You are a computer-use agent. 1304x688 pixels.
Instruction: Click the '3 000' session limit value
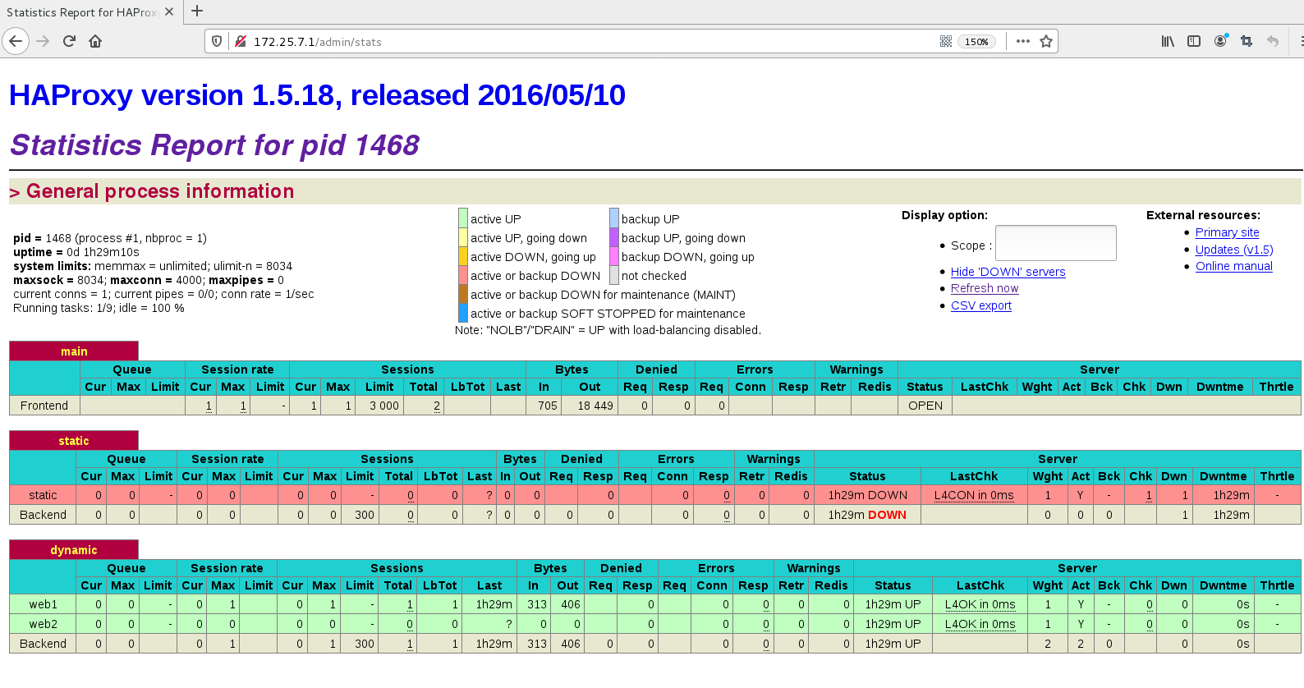tap(384, 406)
